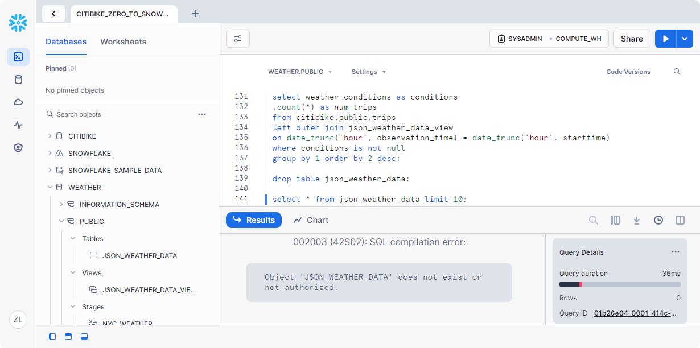Open the run options dropdown arrow
This screenshot has height=348, width=700.
(x=684, y=39)
